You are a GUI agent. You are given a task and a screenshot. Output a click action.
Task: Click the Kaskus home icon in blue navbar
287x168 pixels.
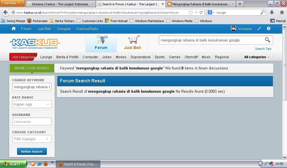coord(13,29)
